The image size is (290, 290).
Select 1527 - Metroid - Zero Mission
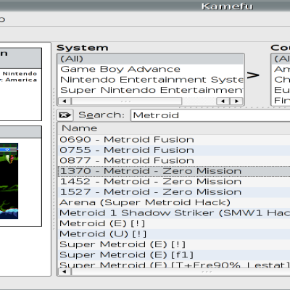[174, 192]
